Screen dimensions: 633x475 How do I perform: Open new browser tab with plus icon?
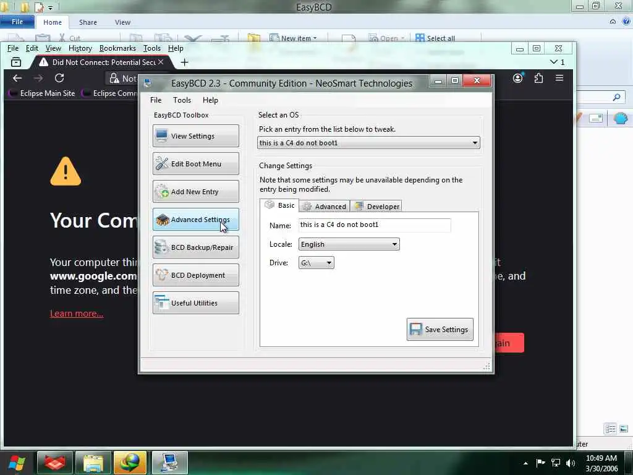184,62
